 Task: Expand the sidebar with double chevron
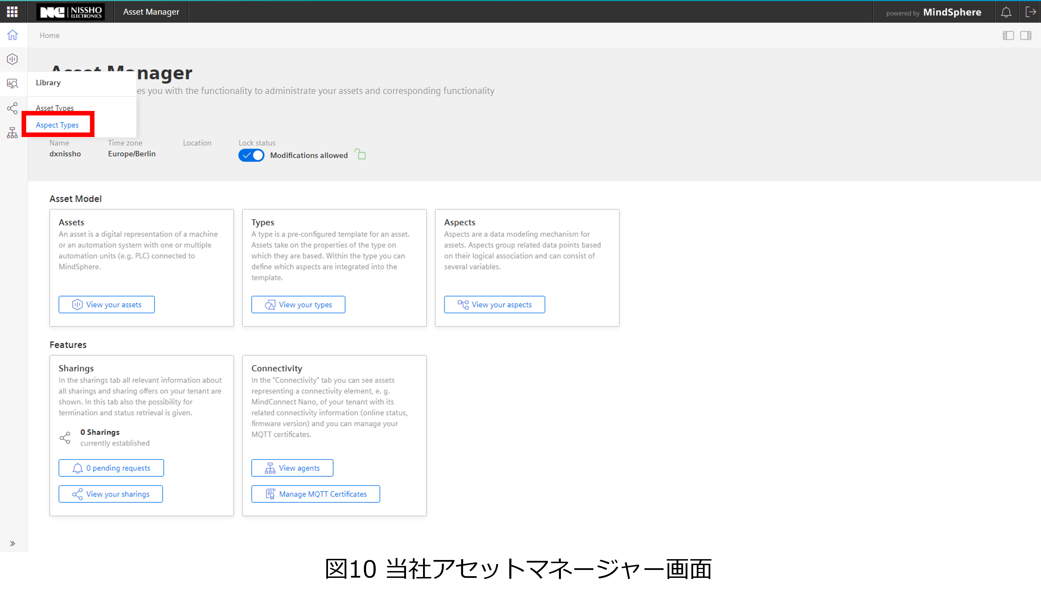pyautogui.click(x=12, y=544)
